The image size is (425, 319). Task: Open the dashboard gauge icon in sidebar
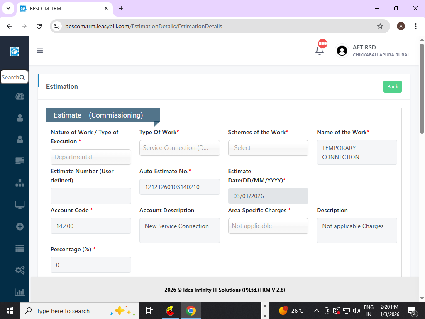tap(20, 96)
